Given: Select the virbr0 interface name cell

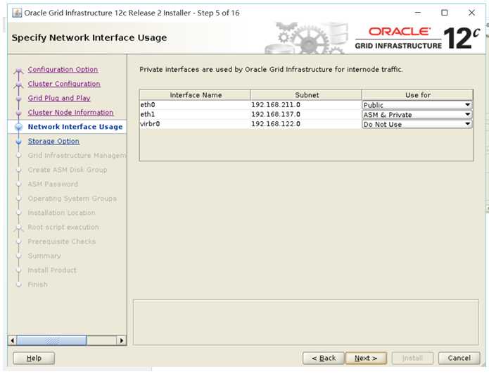Looking at the screenshot, I should pos(195,124).
